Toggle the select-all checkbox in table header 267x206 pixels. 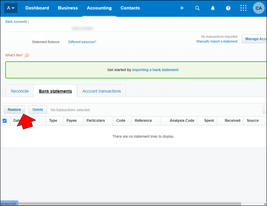coord(5,121)
